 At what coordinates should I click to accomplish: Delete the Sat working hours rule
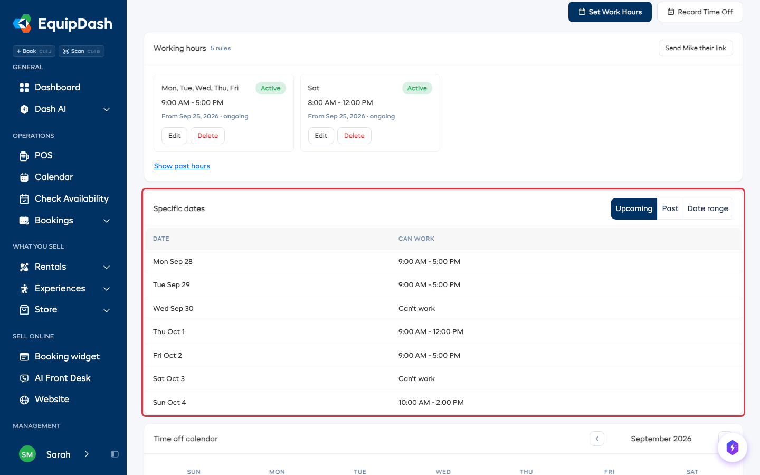pos(354,136)
